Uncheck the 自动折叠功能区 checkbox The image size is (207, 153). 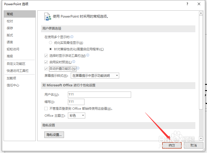point(46,68)
